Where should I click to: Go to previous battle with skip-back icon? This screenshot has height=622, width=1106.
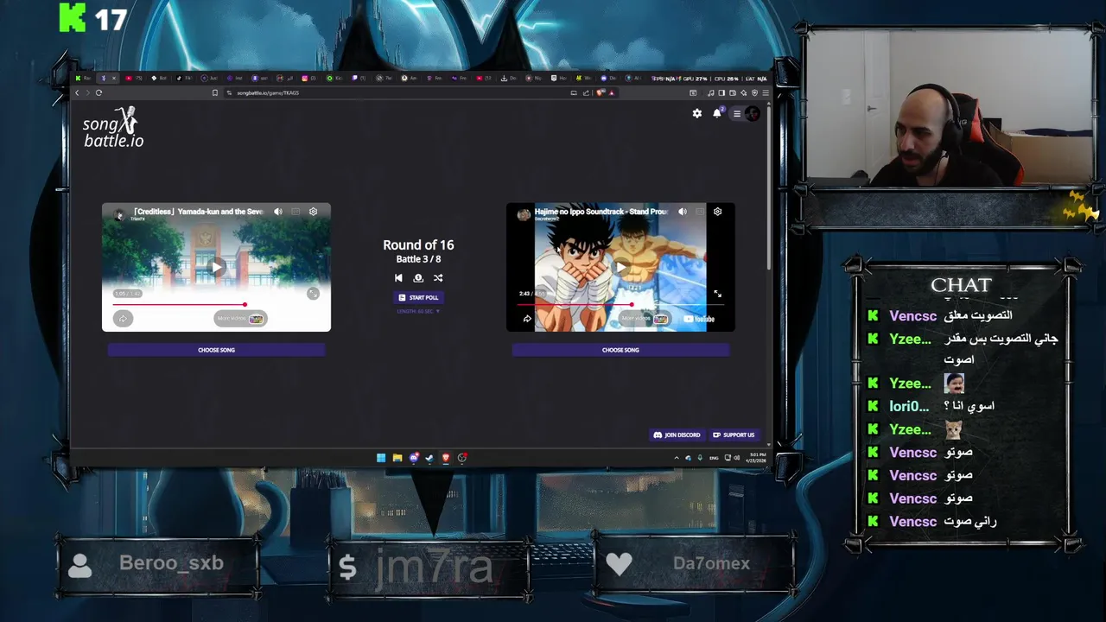[398, 278]
